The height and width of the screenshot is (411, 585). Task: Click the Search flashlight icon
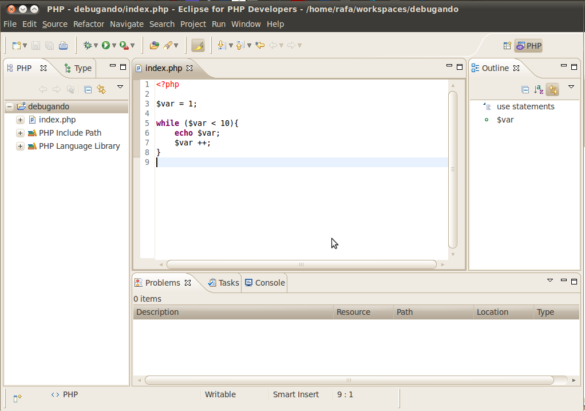tap(168, 45)
